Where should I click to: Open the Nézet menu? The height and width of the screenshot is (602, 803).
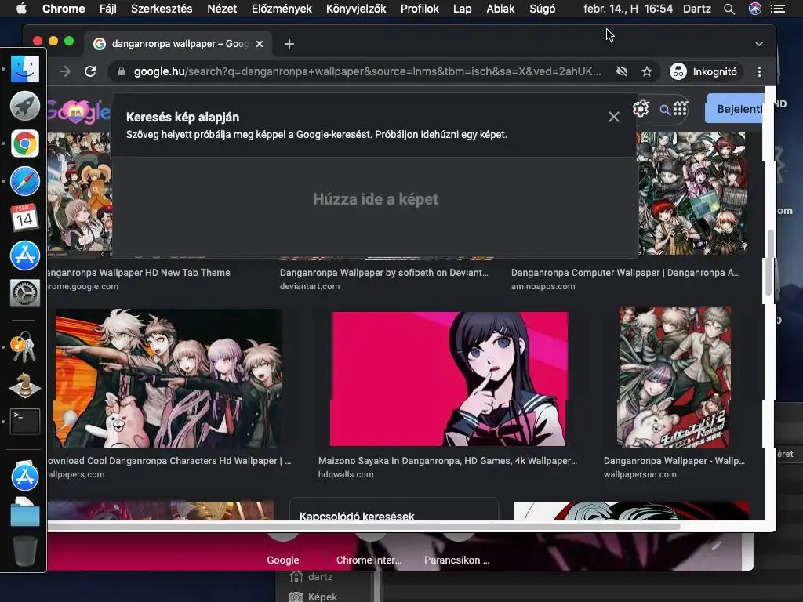[x=222, y=9]
